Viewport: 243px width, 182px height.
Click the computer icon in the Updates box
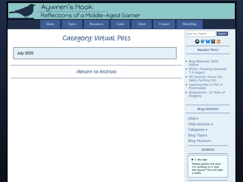point(192,160)
